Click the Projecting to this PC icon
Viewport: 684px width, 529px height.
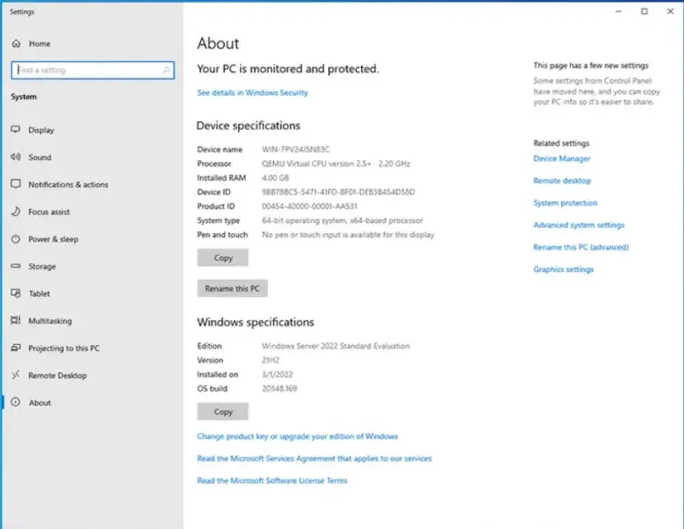(x=16, y=348)
